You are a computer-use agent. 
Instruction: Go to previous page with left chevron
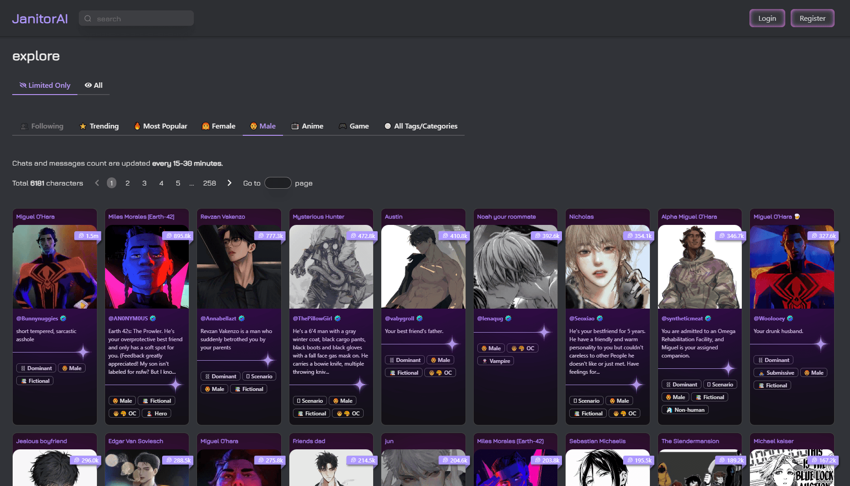tap(97, 183)
